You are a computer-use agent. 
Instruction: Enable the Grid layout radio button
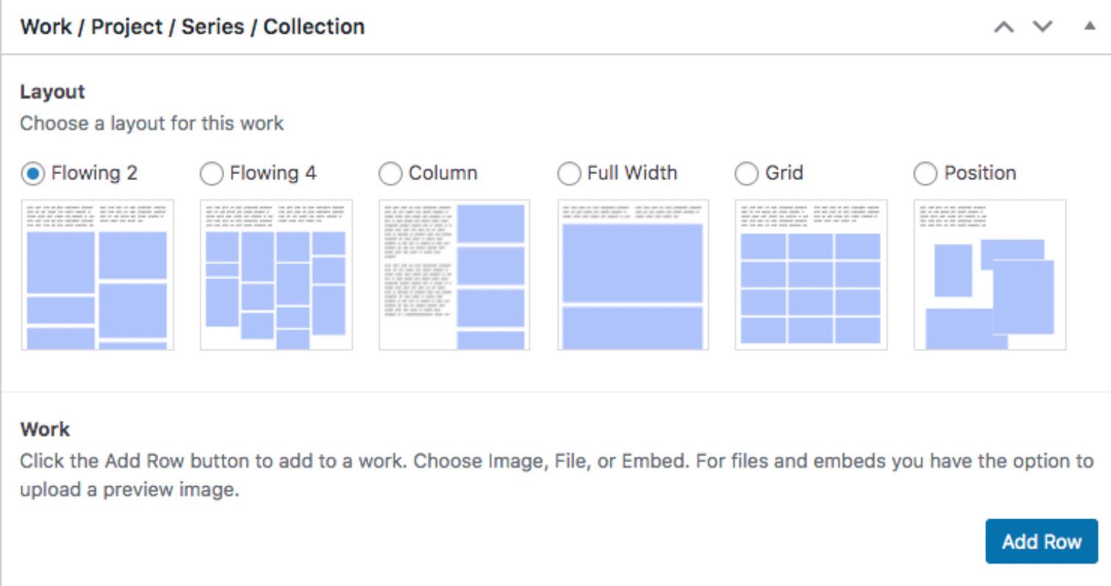[747, 174]
